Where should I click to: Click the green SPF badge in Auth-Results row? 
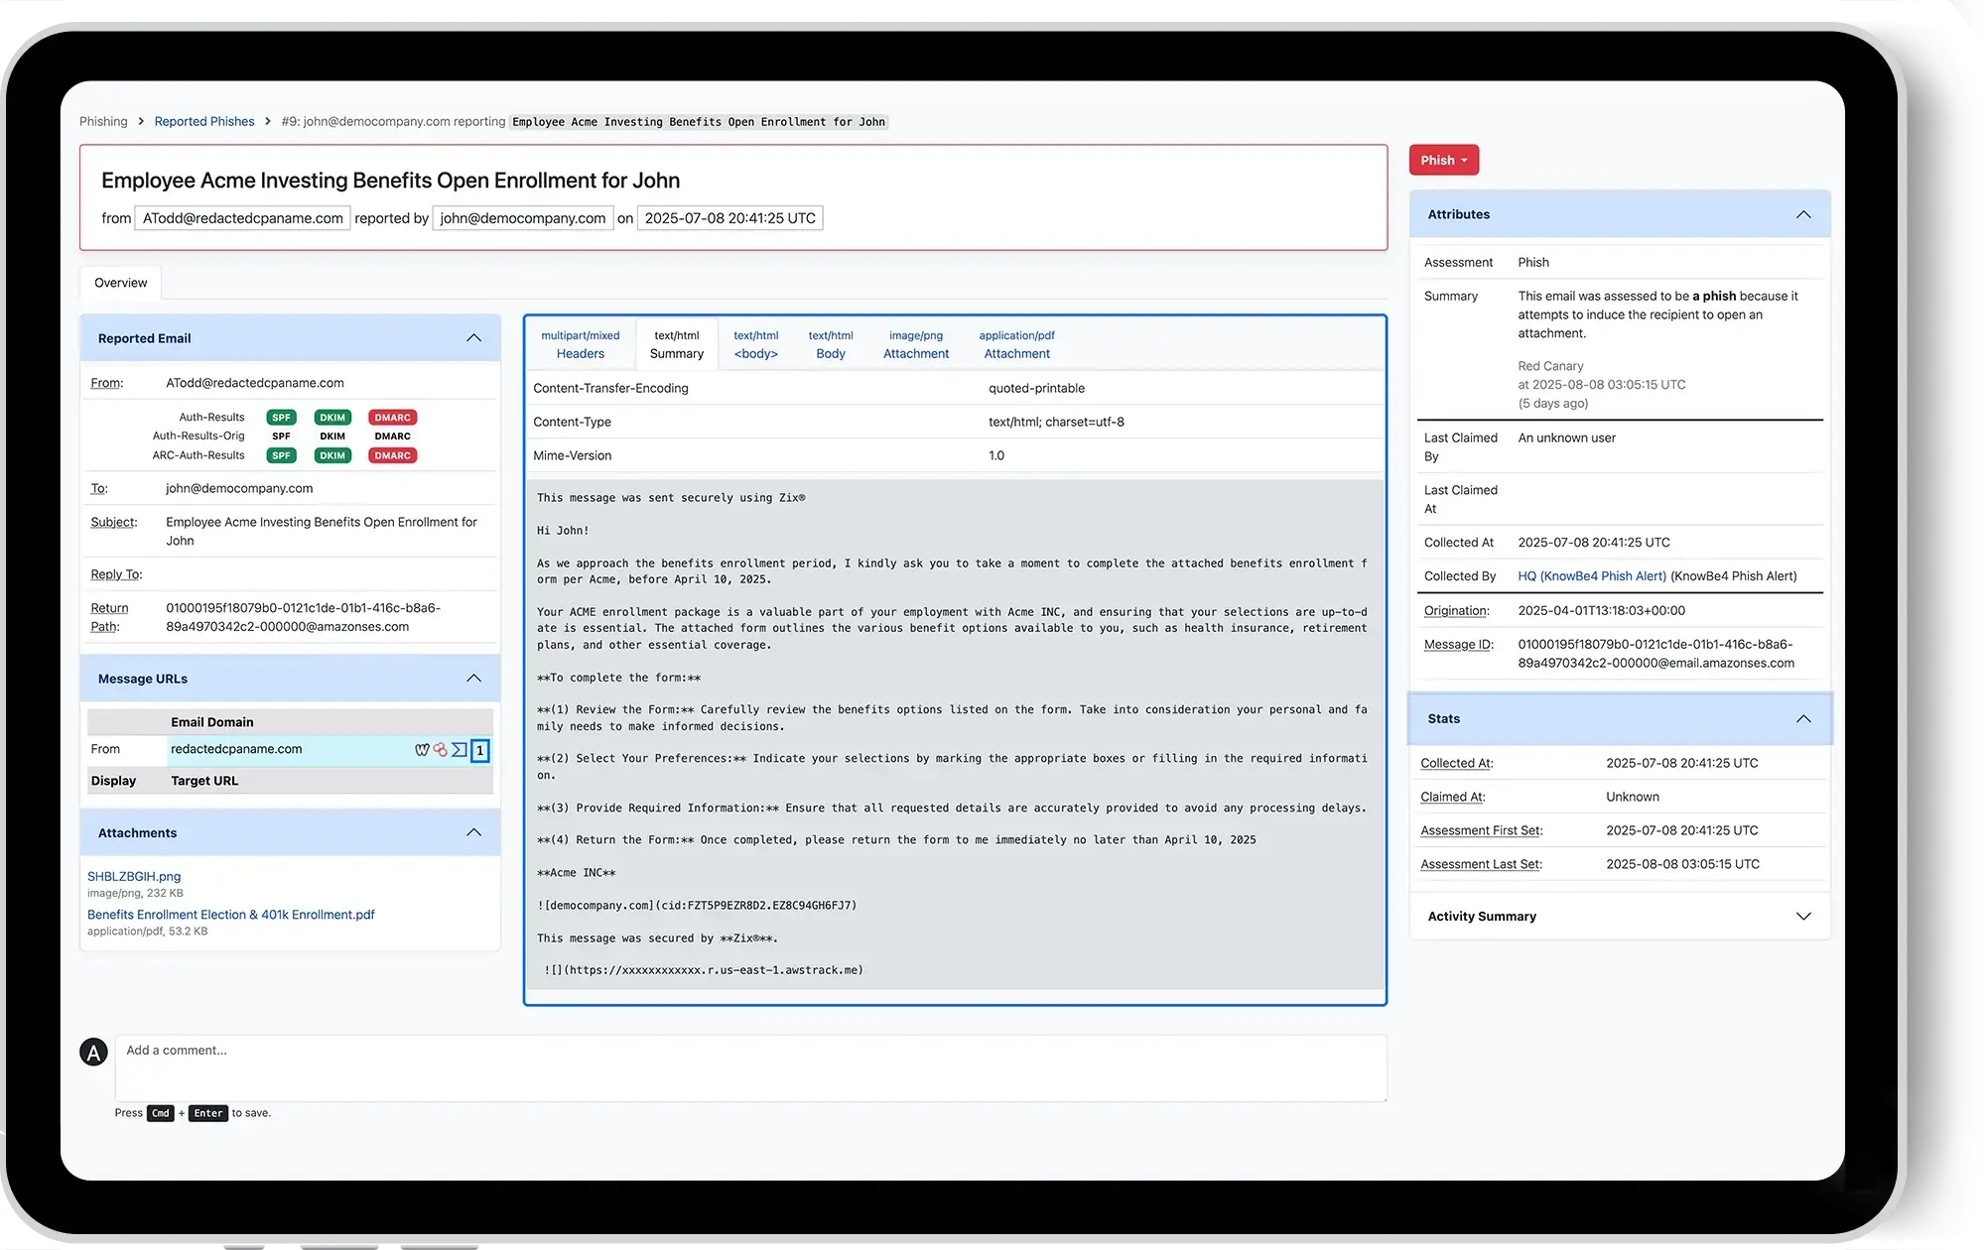(281, 418)
